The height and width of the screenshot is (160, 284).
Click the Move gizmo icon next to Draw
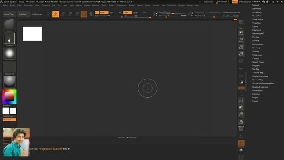(x=63, y=14)
